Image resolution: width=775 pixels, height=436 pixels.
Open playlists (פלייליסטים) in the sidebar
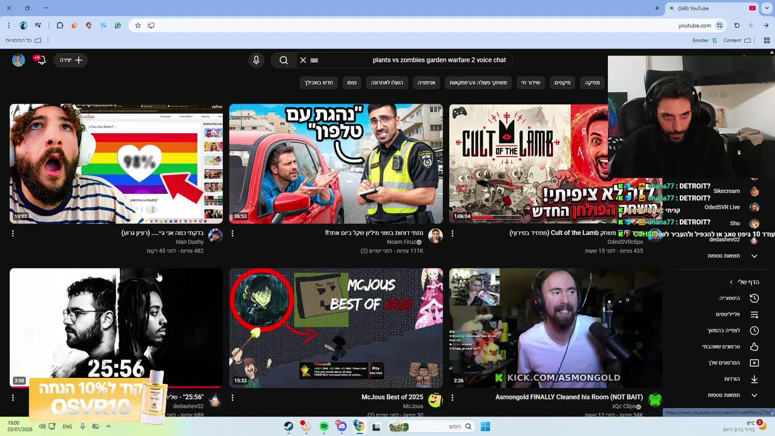coord(737,314)
